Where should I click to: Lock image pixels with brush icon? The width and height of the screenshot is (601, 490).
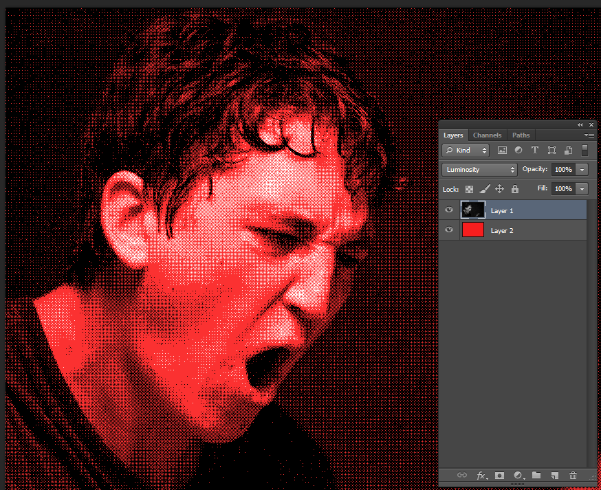tap(485, 189)
